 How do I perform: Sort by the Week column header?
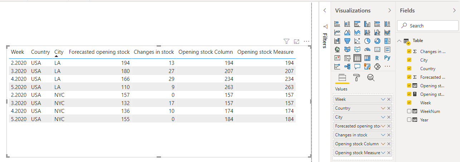tap(18, 52)
